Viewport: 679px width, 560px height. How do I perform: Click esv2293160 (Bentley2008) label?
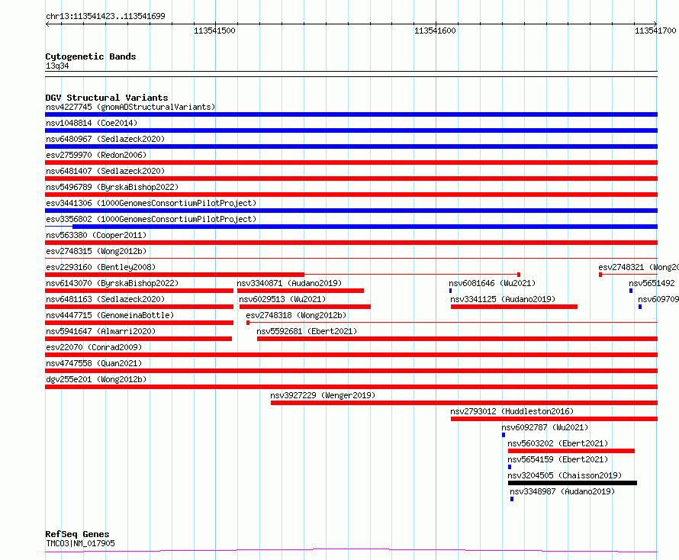pos(101,267)
